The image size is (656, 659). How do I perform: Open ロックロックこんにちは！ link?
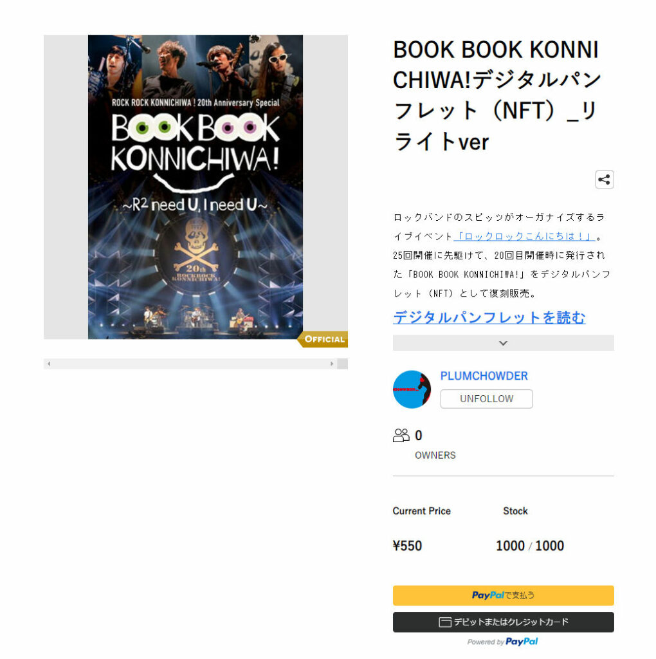coord(524,237)
